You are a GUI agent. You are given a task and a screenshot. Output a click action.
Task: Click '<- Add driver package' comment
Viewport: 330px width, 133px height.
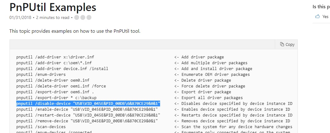[x=199, y=57]
